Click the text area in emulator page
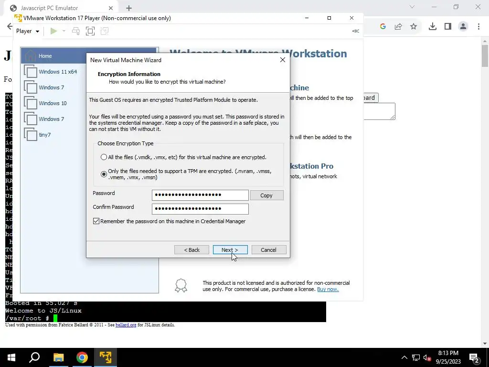Screen dimensions: 489x367 pos(379,111)
